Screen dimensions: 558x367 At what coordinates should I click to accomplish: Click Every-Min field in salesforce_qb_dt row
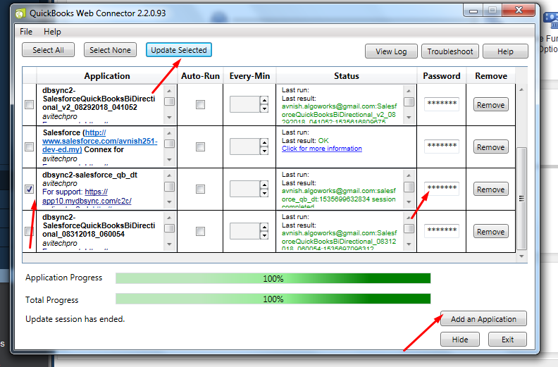(x=245, y=189)
